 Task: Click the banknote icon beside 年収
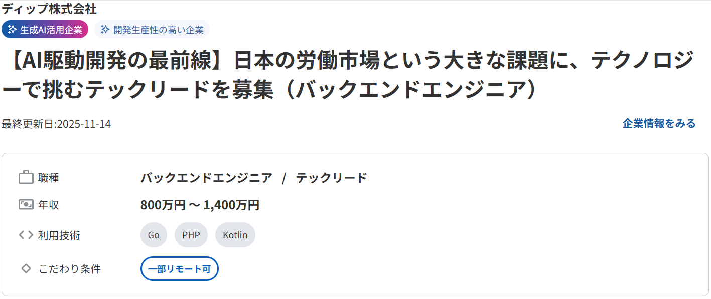26,205
